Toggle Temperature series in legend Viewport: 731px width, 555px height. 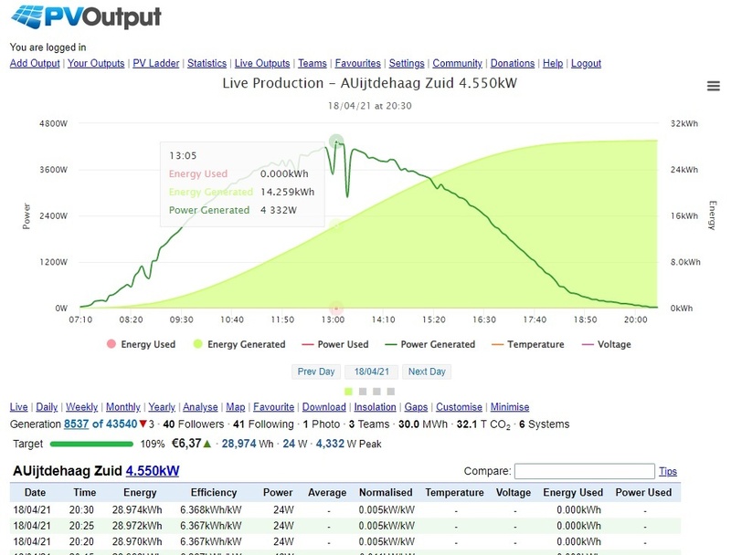point(528,344)
